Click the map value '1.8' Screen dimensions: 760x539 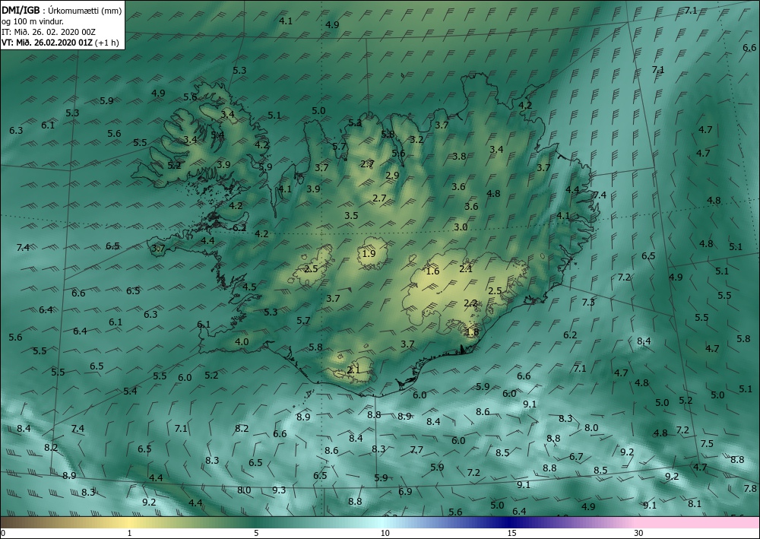(472, 332)
